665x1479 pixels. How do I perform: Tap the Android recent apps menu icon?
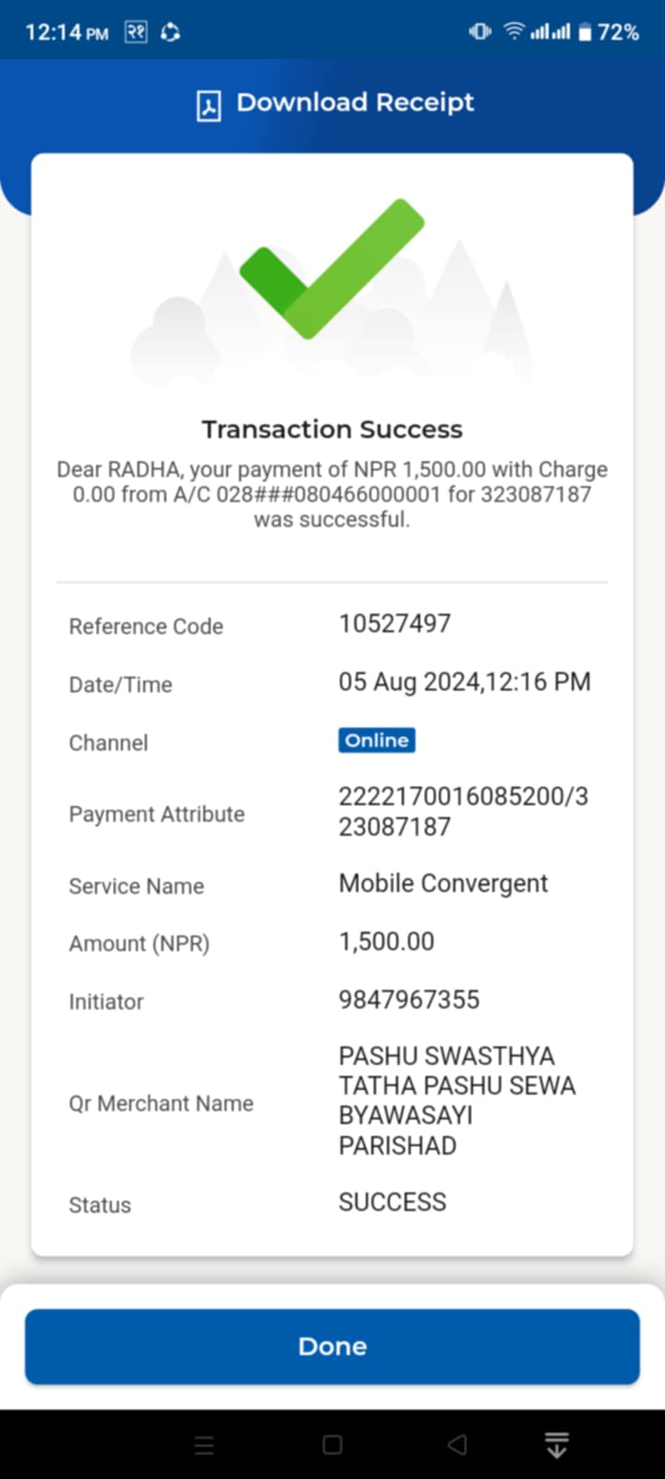coord(205,1445)
